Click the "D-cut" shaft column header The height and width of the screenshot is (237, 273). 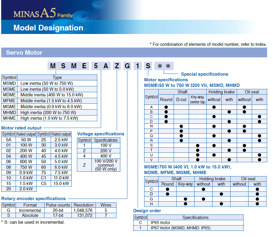click(181, 100)
